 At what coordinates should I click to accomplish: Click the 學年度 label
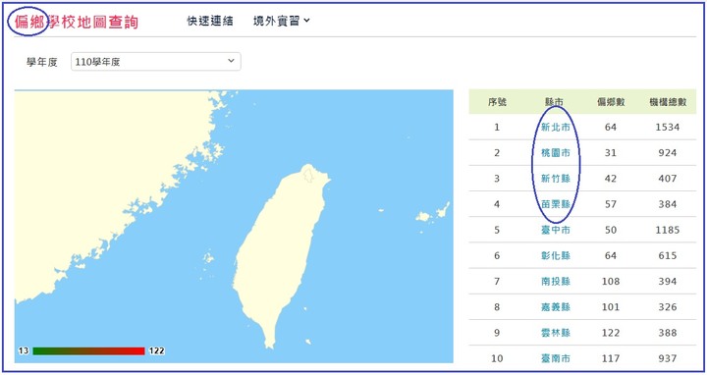coord(42,62)
